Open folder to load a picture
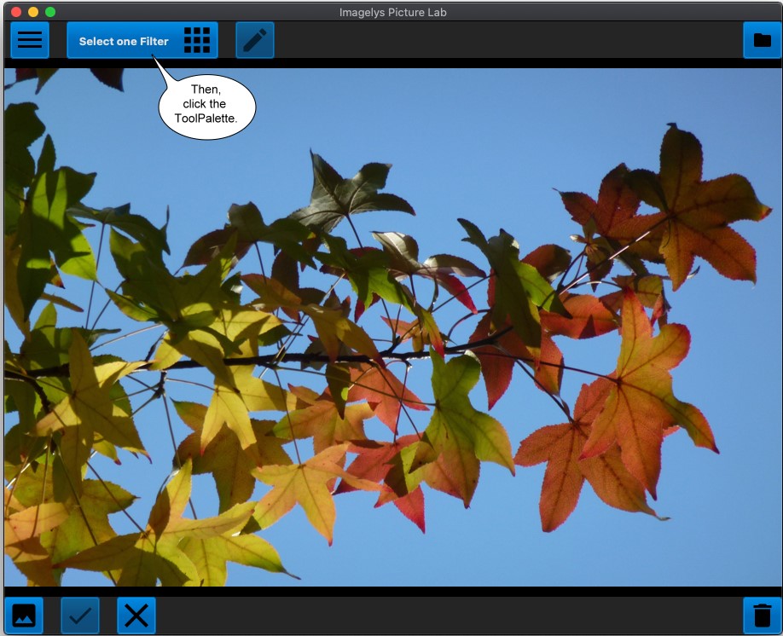783x636 pixels. pos(762,40)
